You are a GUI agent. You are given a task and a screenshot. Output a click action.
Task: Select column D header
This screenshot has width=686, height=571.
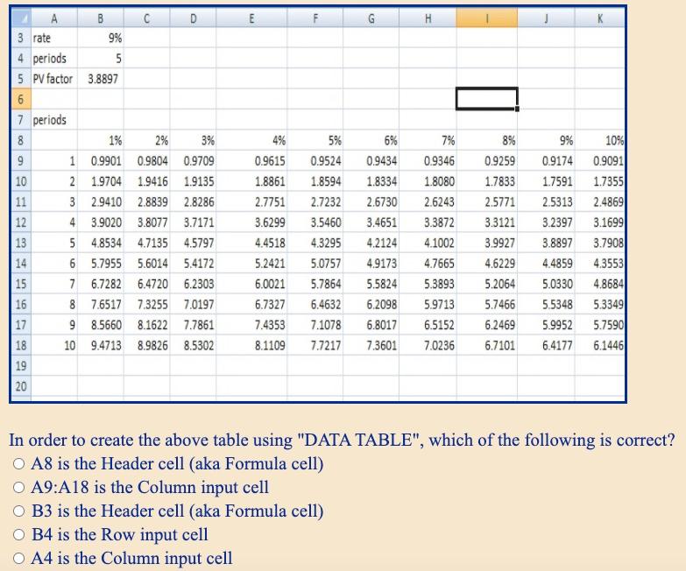pyautogui.click(x=193, y=18)
